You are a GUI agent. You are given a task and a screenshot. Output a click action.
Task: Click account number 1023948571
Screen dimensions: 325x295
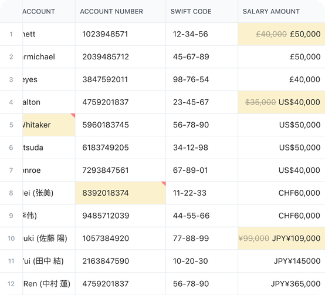click(x=120, y=34)
